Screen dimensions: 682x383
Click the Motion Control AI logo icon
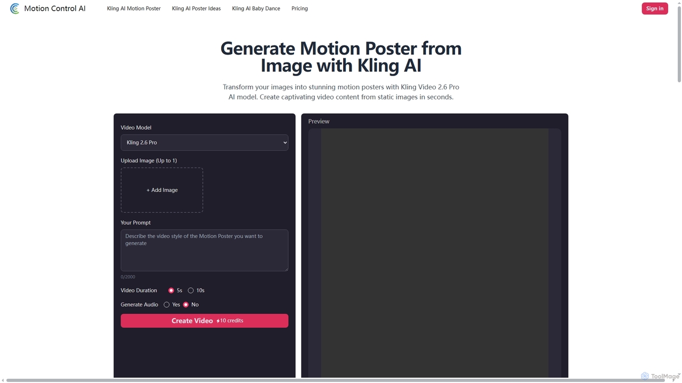point(15,9)
